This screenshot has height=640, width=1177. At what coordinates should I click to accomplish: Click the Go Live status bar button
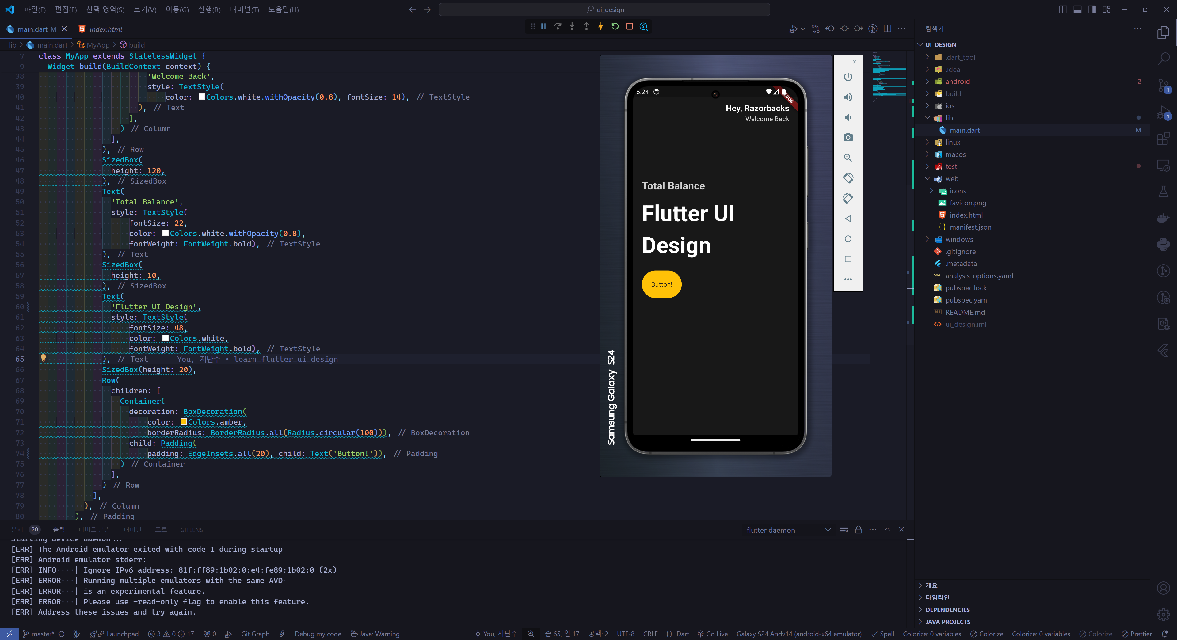point(712,634)
